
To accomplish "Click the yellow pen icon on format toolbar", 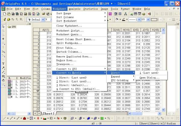I will tap(5, 20).
